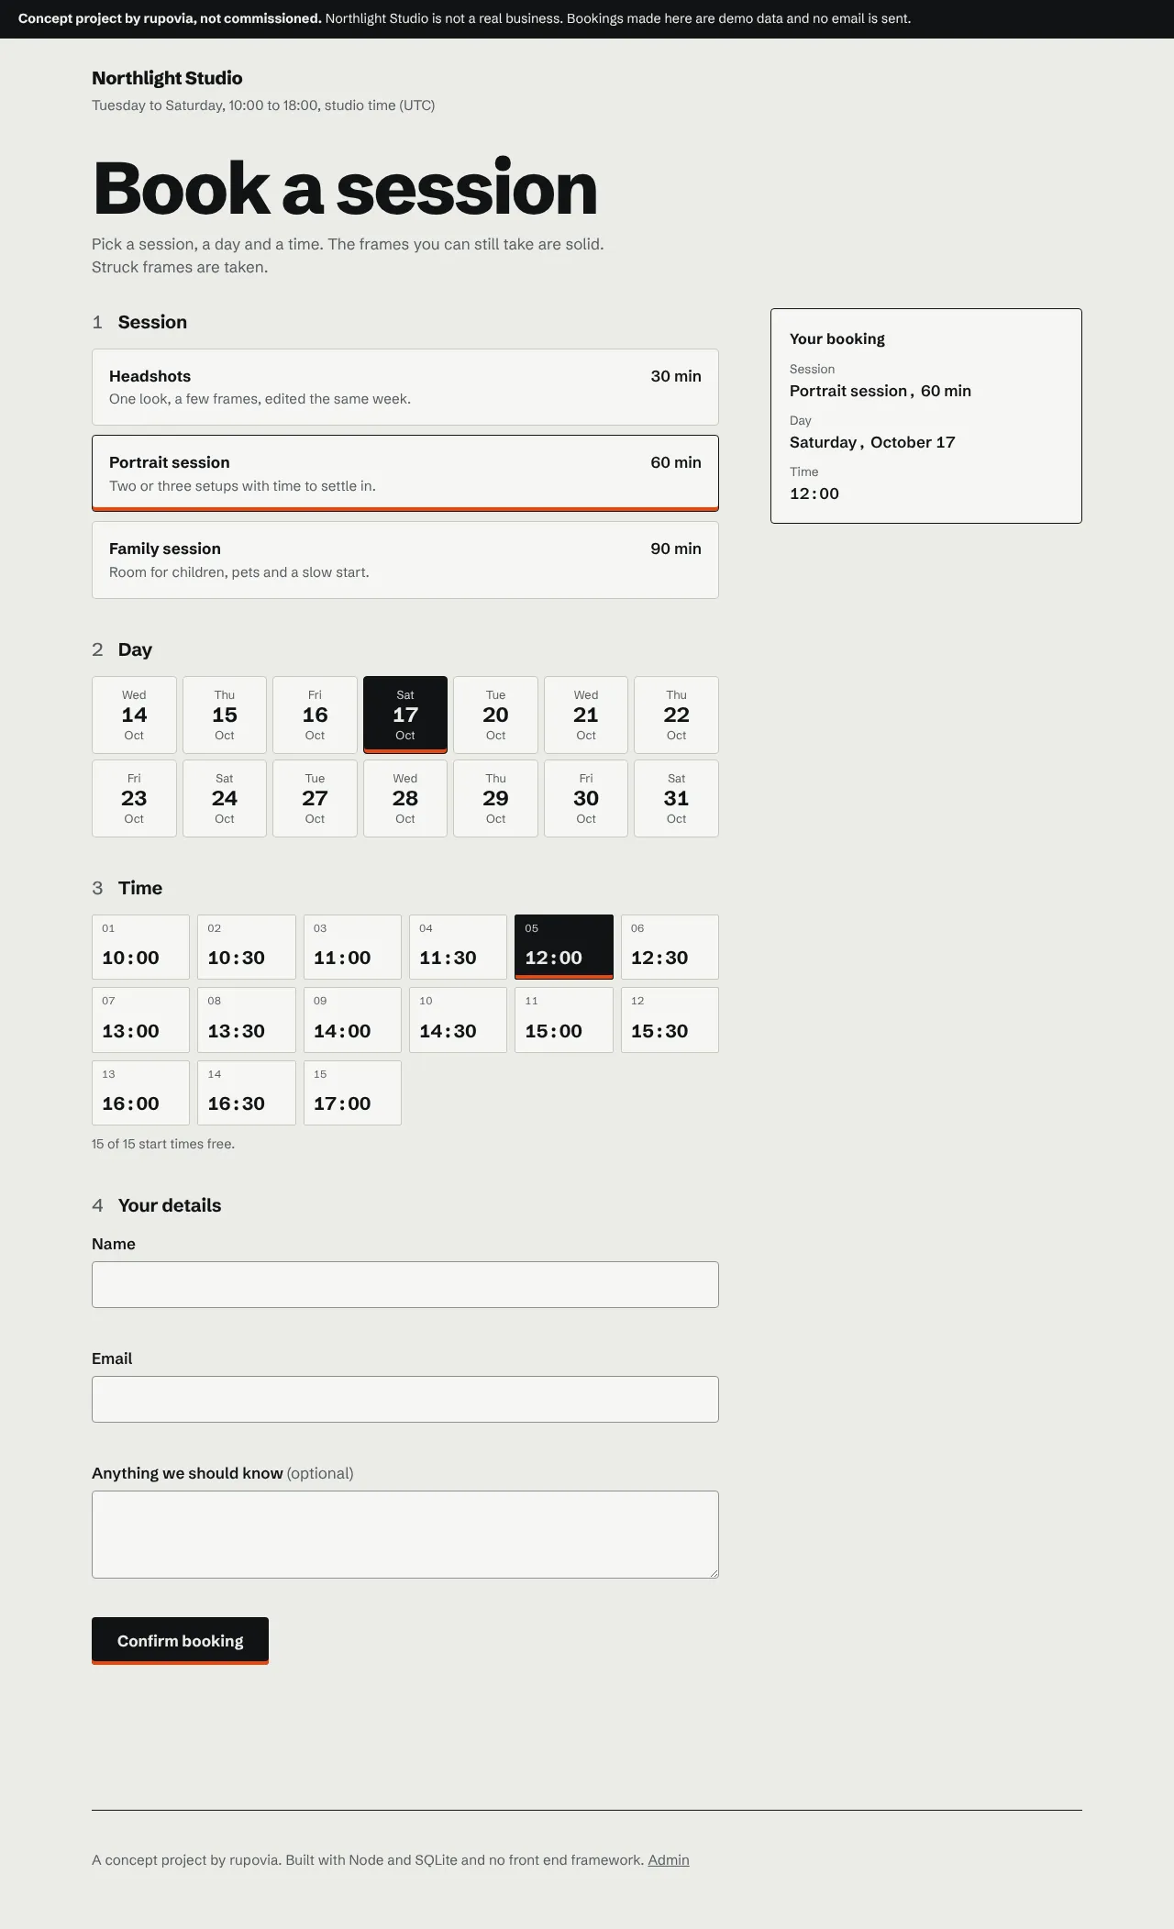Select the Headshots 30 min session
1174x1929 pixels.
pyautogui.click(x=404, y=387)
